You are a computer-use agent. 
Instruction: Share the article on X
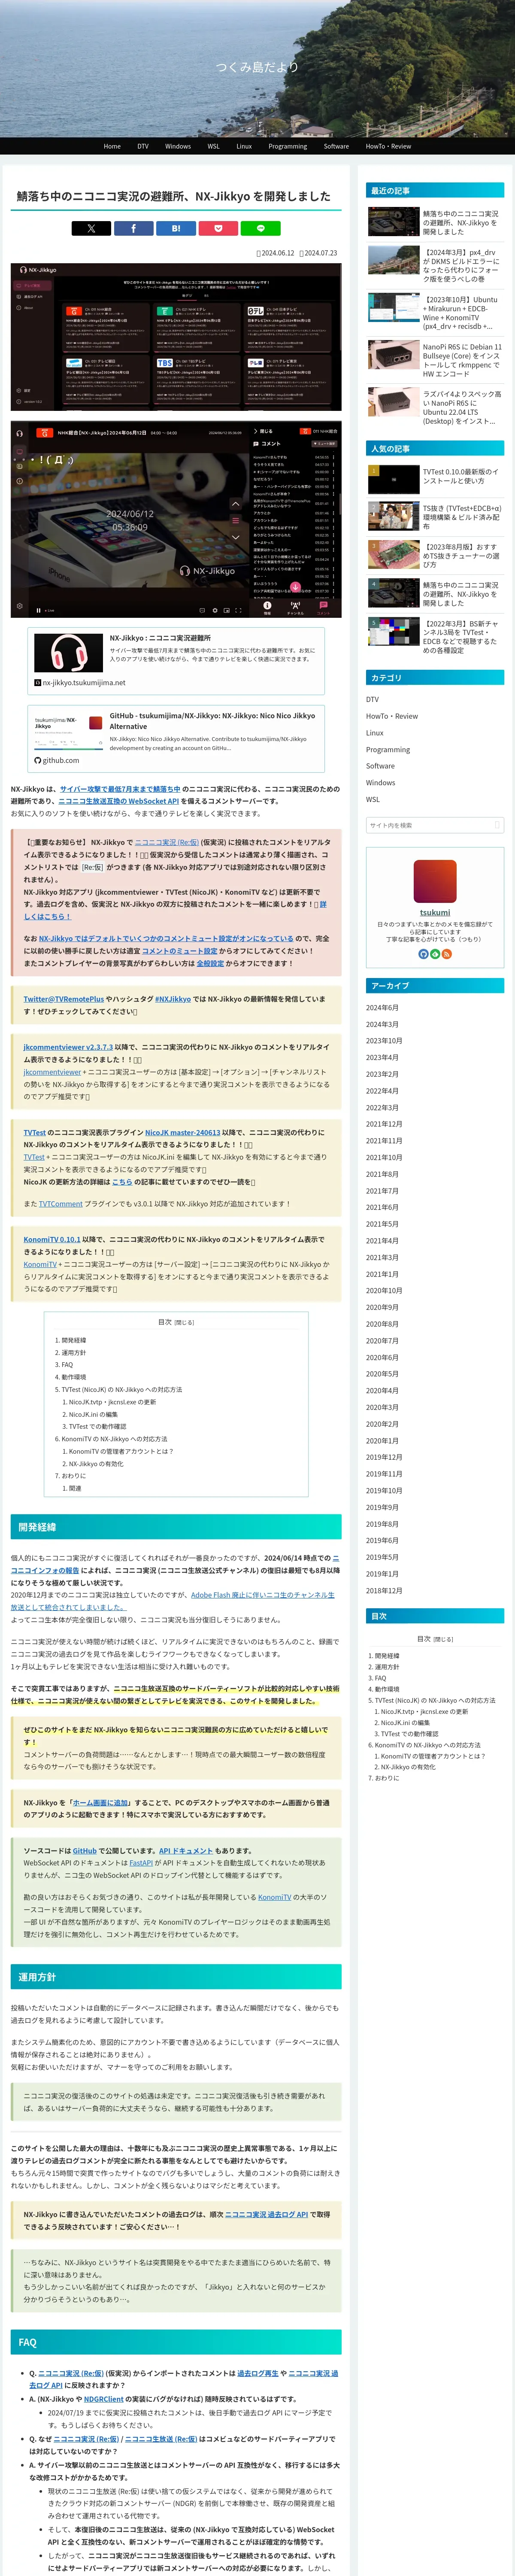pyautogui.click(x=91, y=228)
